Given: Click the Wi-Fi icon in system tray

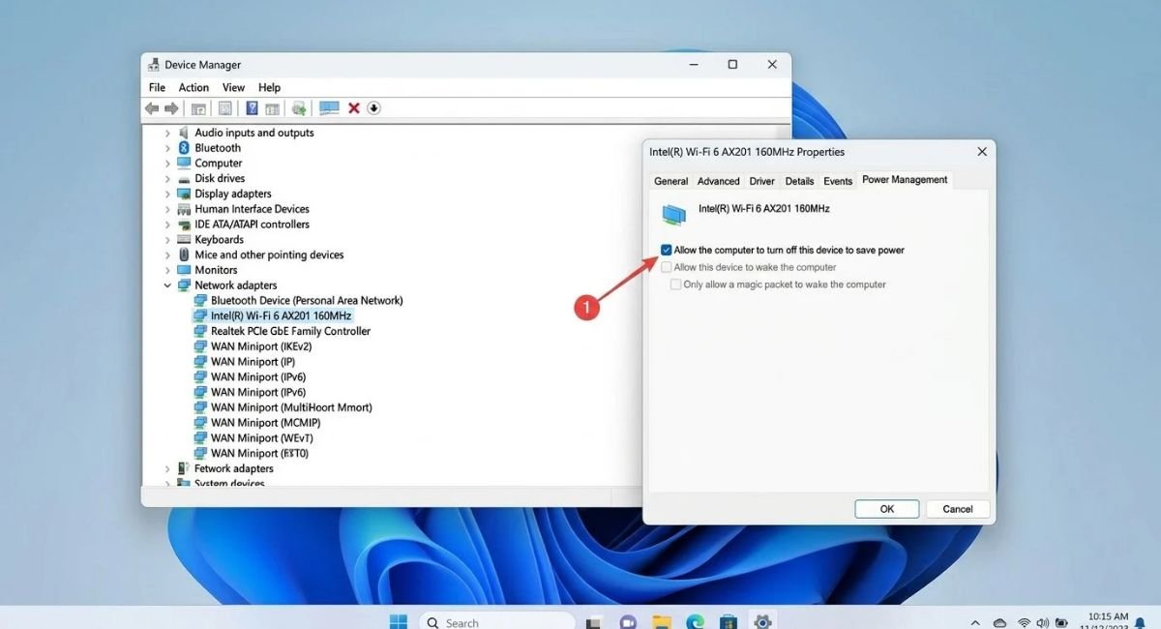Looking at the screenshot, I should click(x=1024, y=622).
